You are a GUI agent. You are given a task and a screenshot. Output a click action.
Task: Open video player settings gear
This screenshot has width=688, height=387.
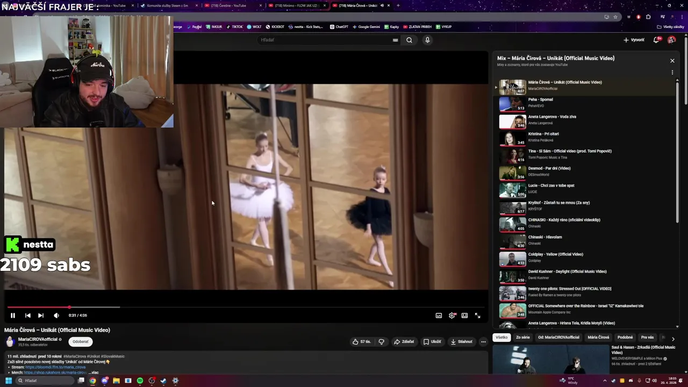451,316
